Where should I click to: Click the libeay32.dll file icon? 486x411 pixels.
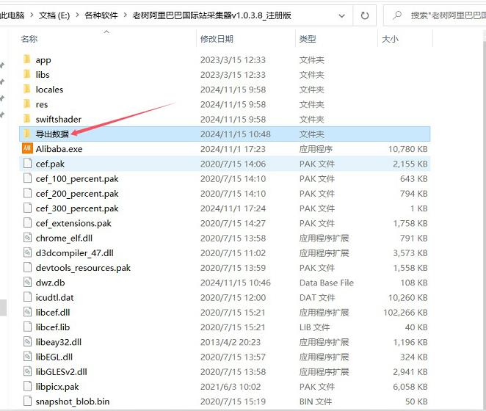(x=28, y=341)
